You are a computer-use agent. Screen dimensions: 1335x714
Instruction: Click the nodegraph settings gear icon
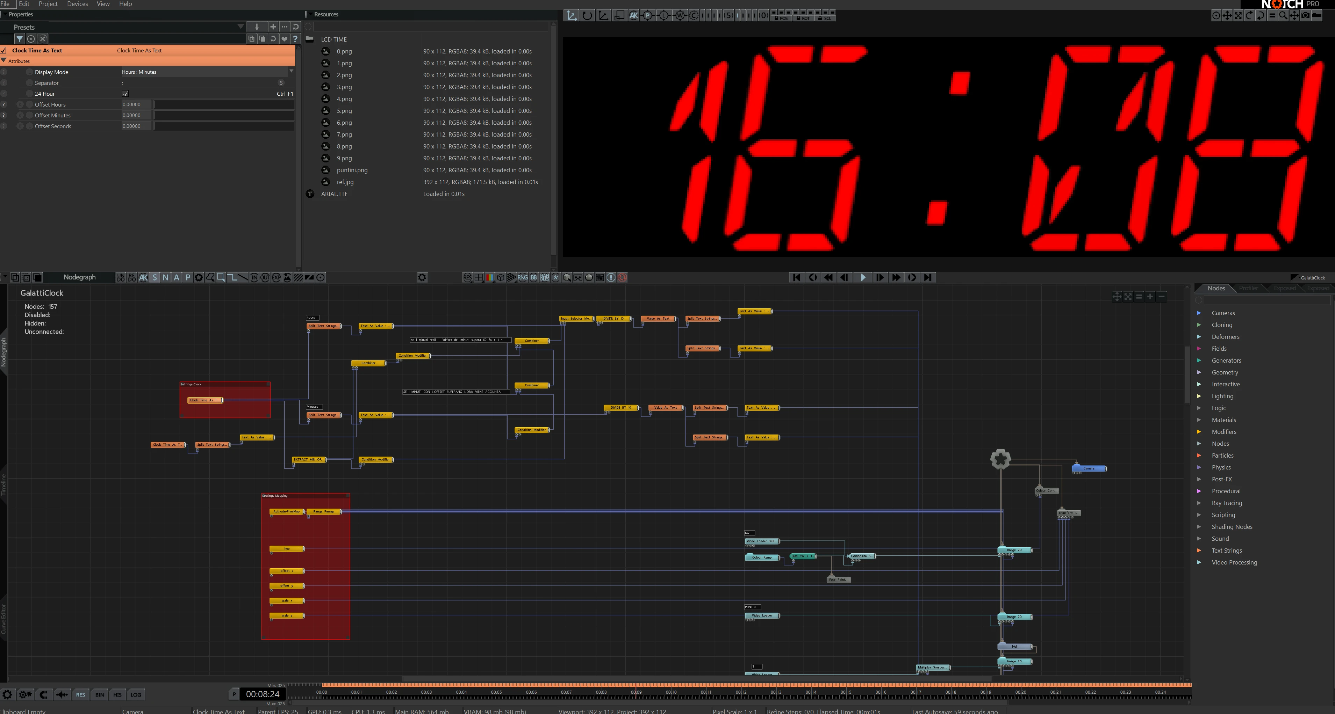point(422,277)
